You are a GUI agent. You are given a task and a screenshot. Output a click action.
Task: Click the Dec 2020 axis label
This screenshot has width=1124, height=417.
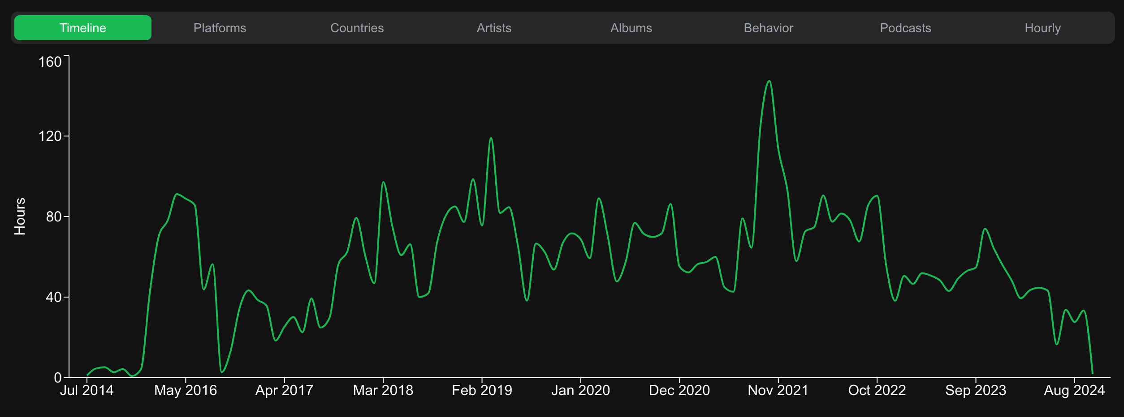[679, 390]
